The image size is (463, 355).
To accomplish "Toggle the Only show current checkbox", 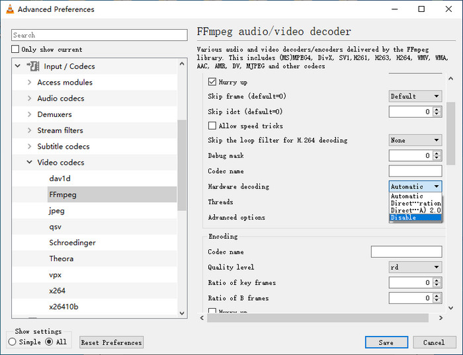I will (15, 49).
